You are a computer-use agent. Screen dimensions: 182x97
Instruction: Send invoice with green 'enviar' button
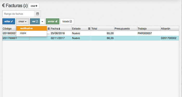coord(53,21)
